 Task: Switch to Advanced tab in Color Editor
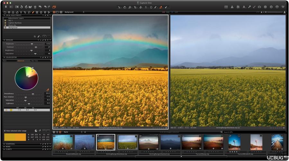tap(21, 61)
